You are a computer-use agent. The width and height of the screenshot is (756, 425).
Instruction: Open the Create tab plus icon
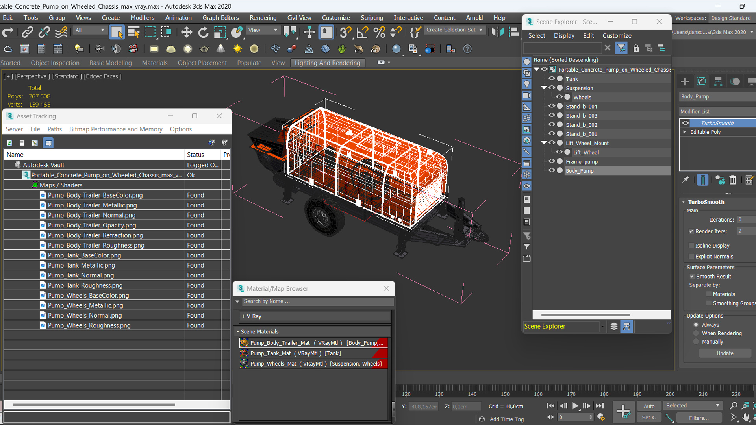pyautogui.click(x=685, y=81)
